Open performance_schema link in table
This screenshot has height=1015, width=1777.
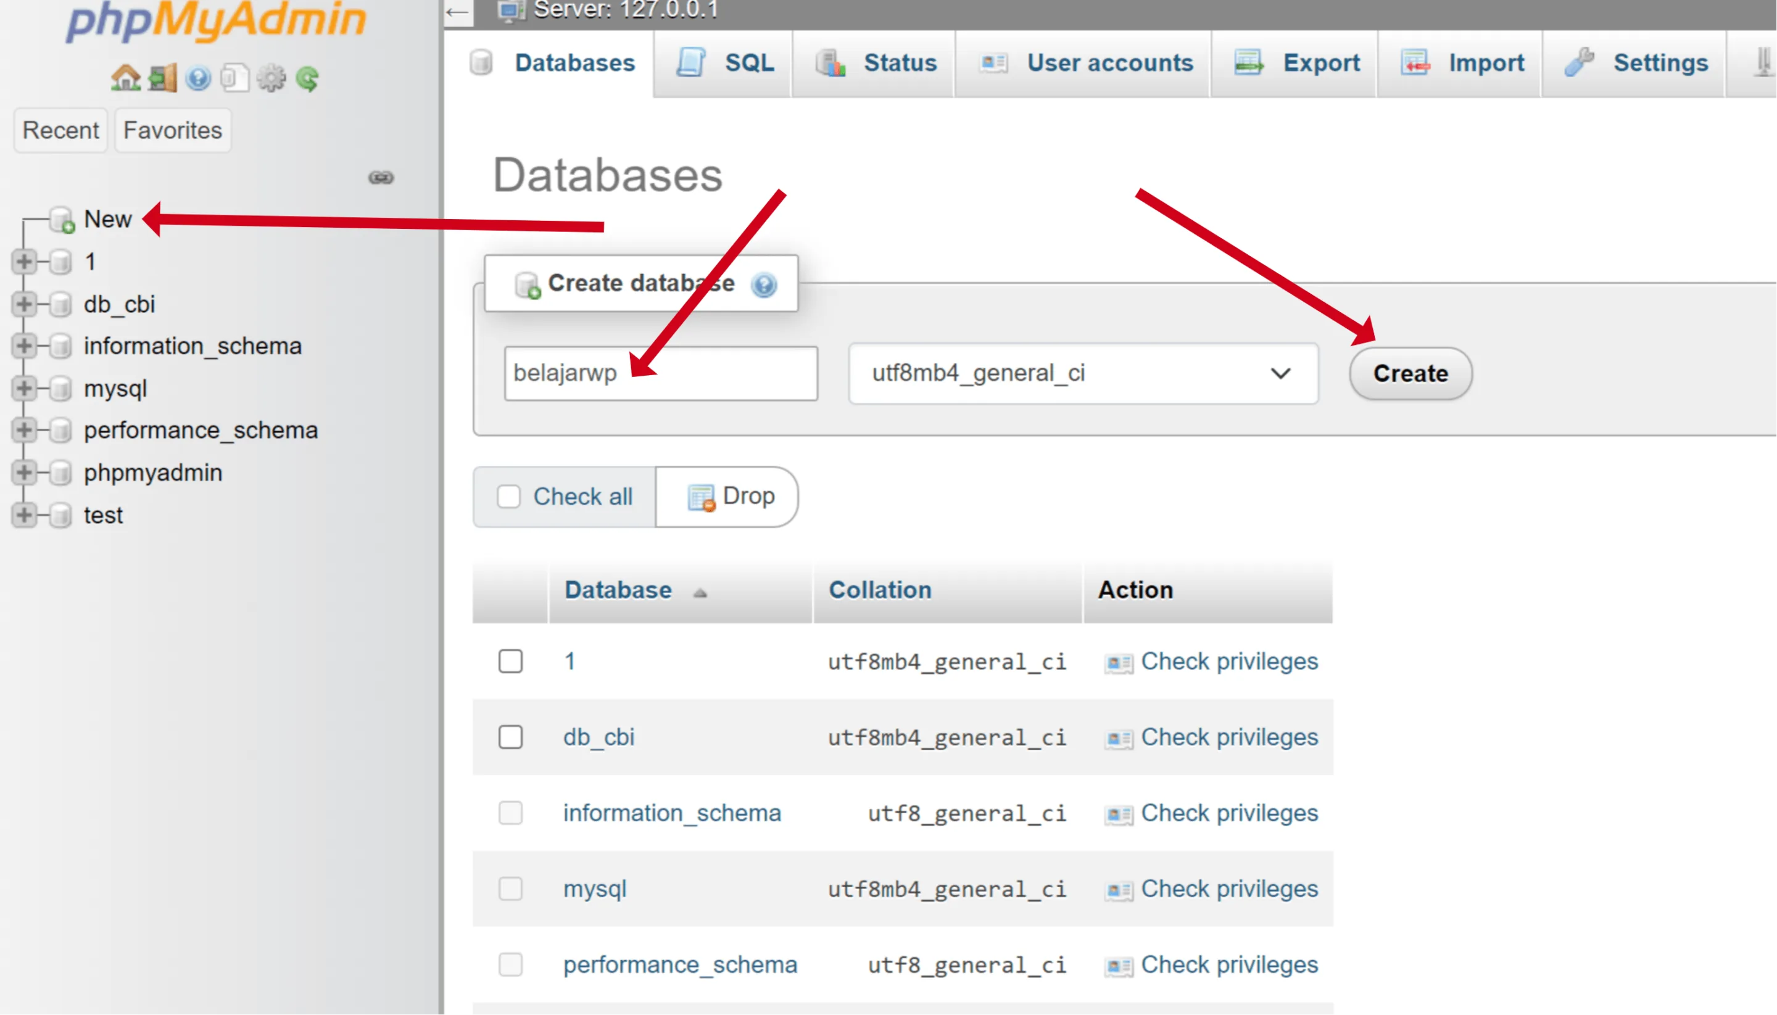pyautogui.click(x=681, y=966)
